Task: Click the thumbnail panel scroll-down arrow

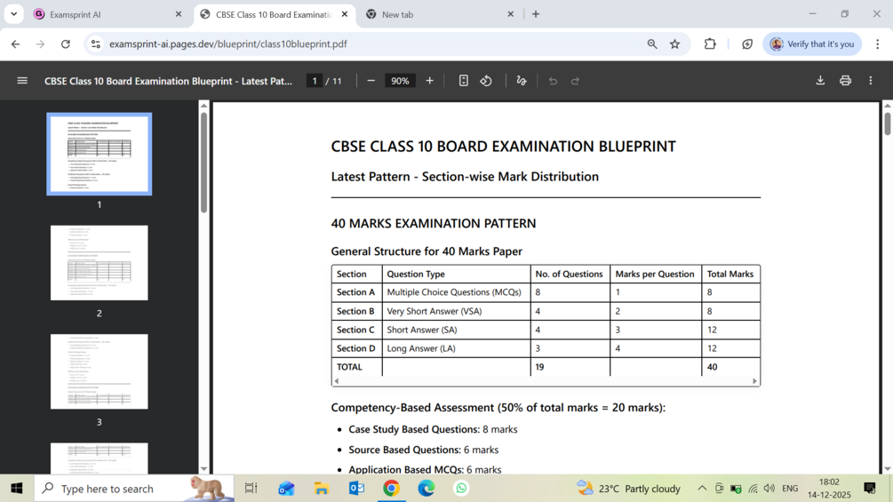Action: pos(203,469)
